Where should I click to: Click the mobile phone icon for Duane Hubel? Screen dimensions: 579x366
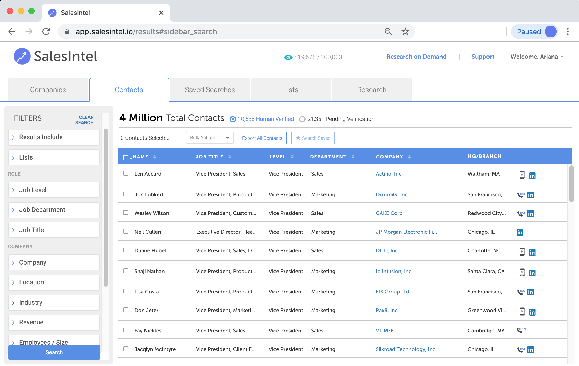click(522, 252)
